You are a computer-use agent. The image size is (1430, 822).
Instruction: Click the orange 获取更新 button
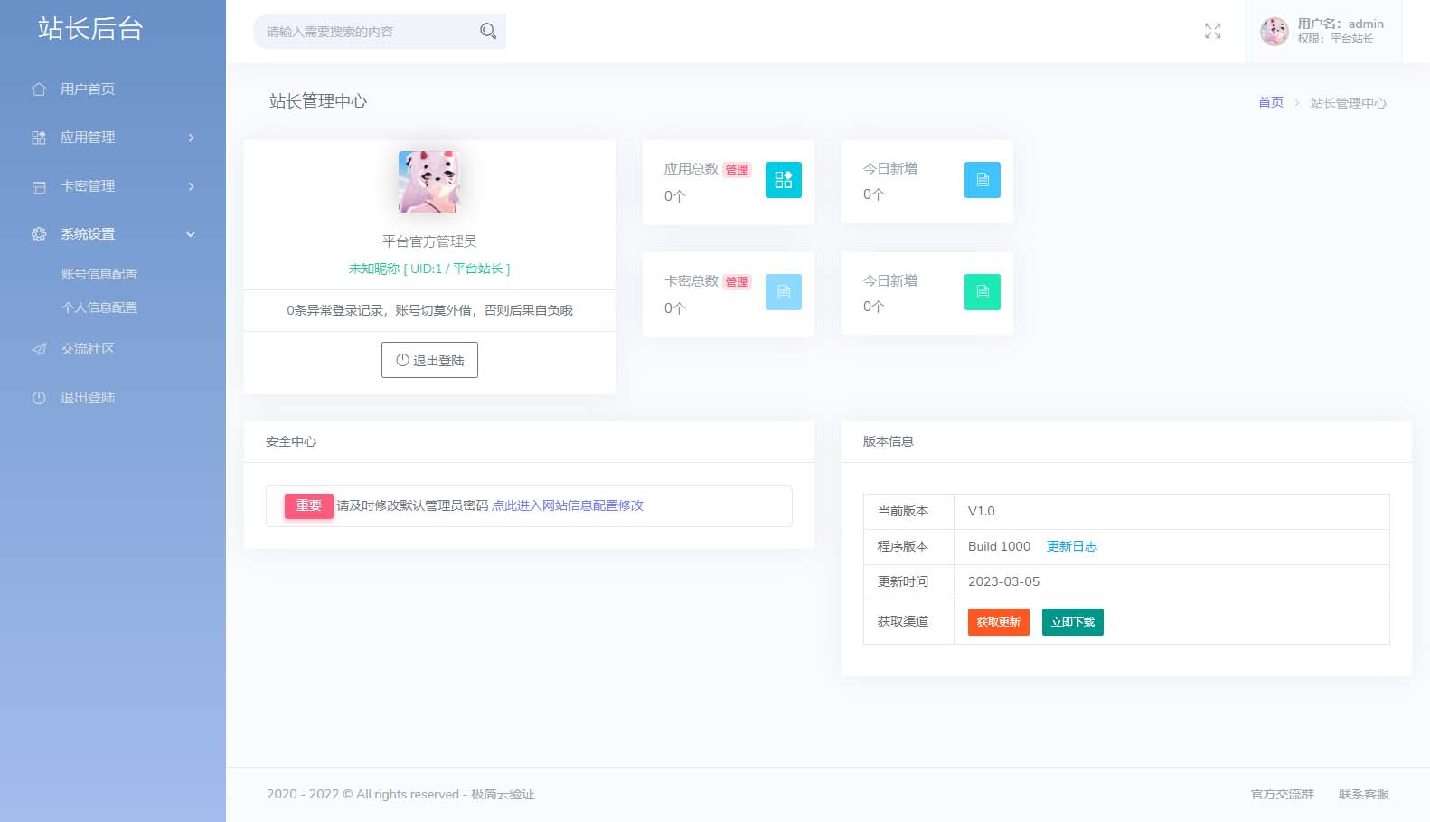pos(999,622)
